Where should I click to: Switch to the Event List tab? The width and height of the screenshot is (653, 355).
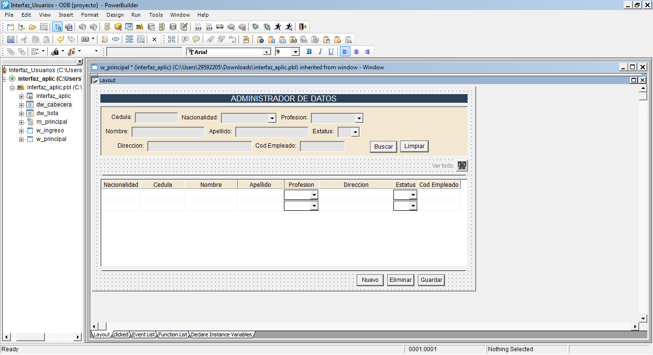pos(143,334)
